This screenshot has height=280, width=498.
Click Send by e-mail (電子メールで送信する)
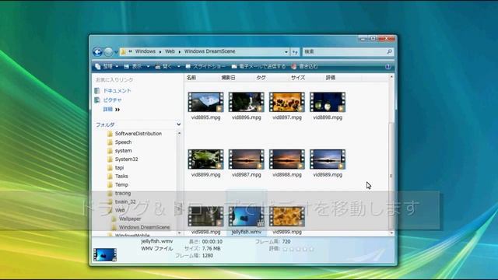click(x=258, y=66)
